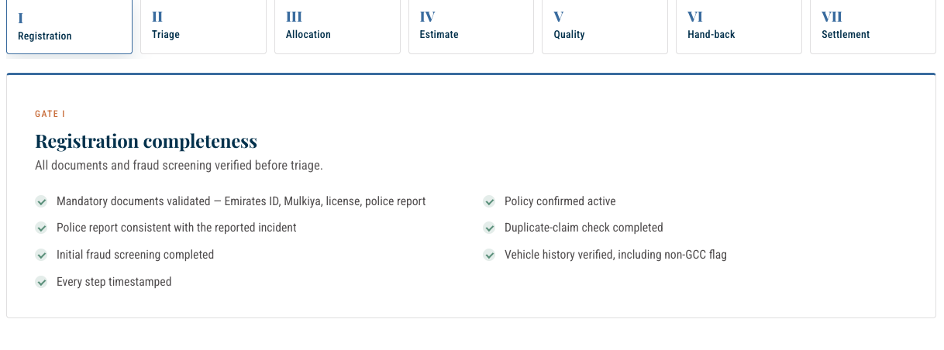Click check icon beside Vehicle history verified

coord(489,255)
